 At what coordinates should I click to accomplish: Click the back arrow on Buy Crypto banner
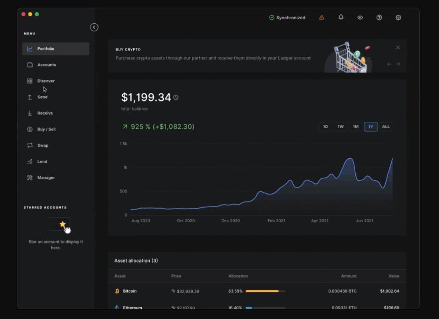[x=389, y=64]
